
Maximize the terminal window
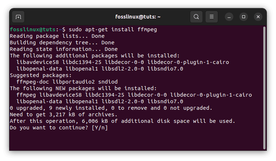(x=244, y=17)
